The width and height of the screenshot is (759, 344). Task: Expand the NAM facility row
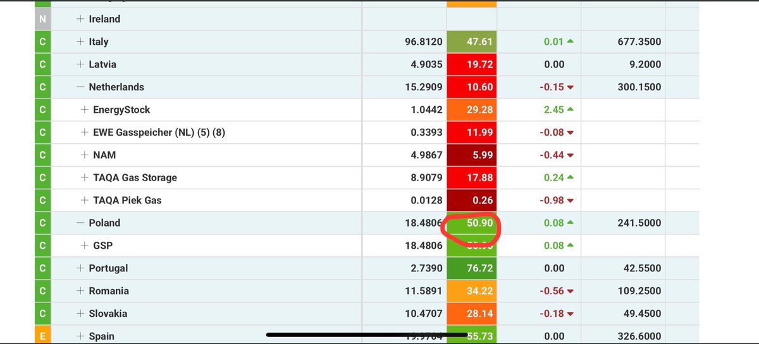tap(85, 155)
